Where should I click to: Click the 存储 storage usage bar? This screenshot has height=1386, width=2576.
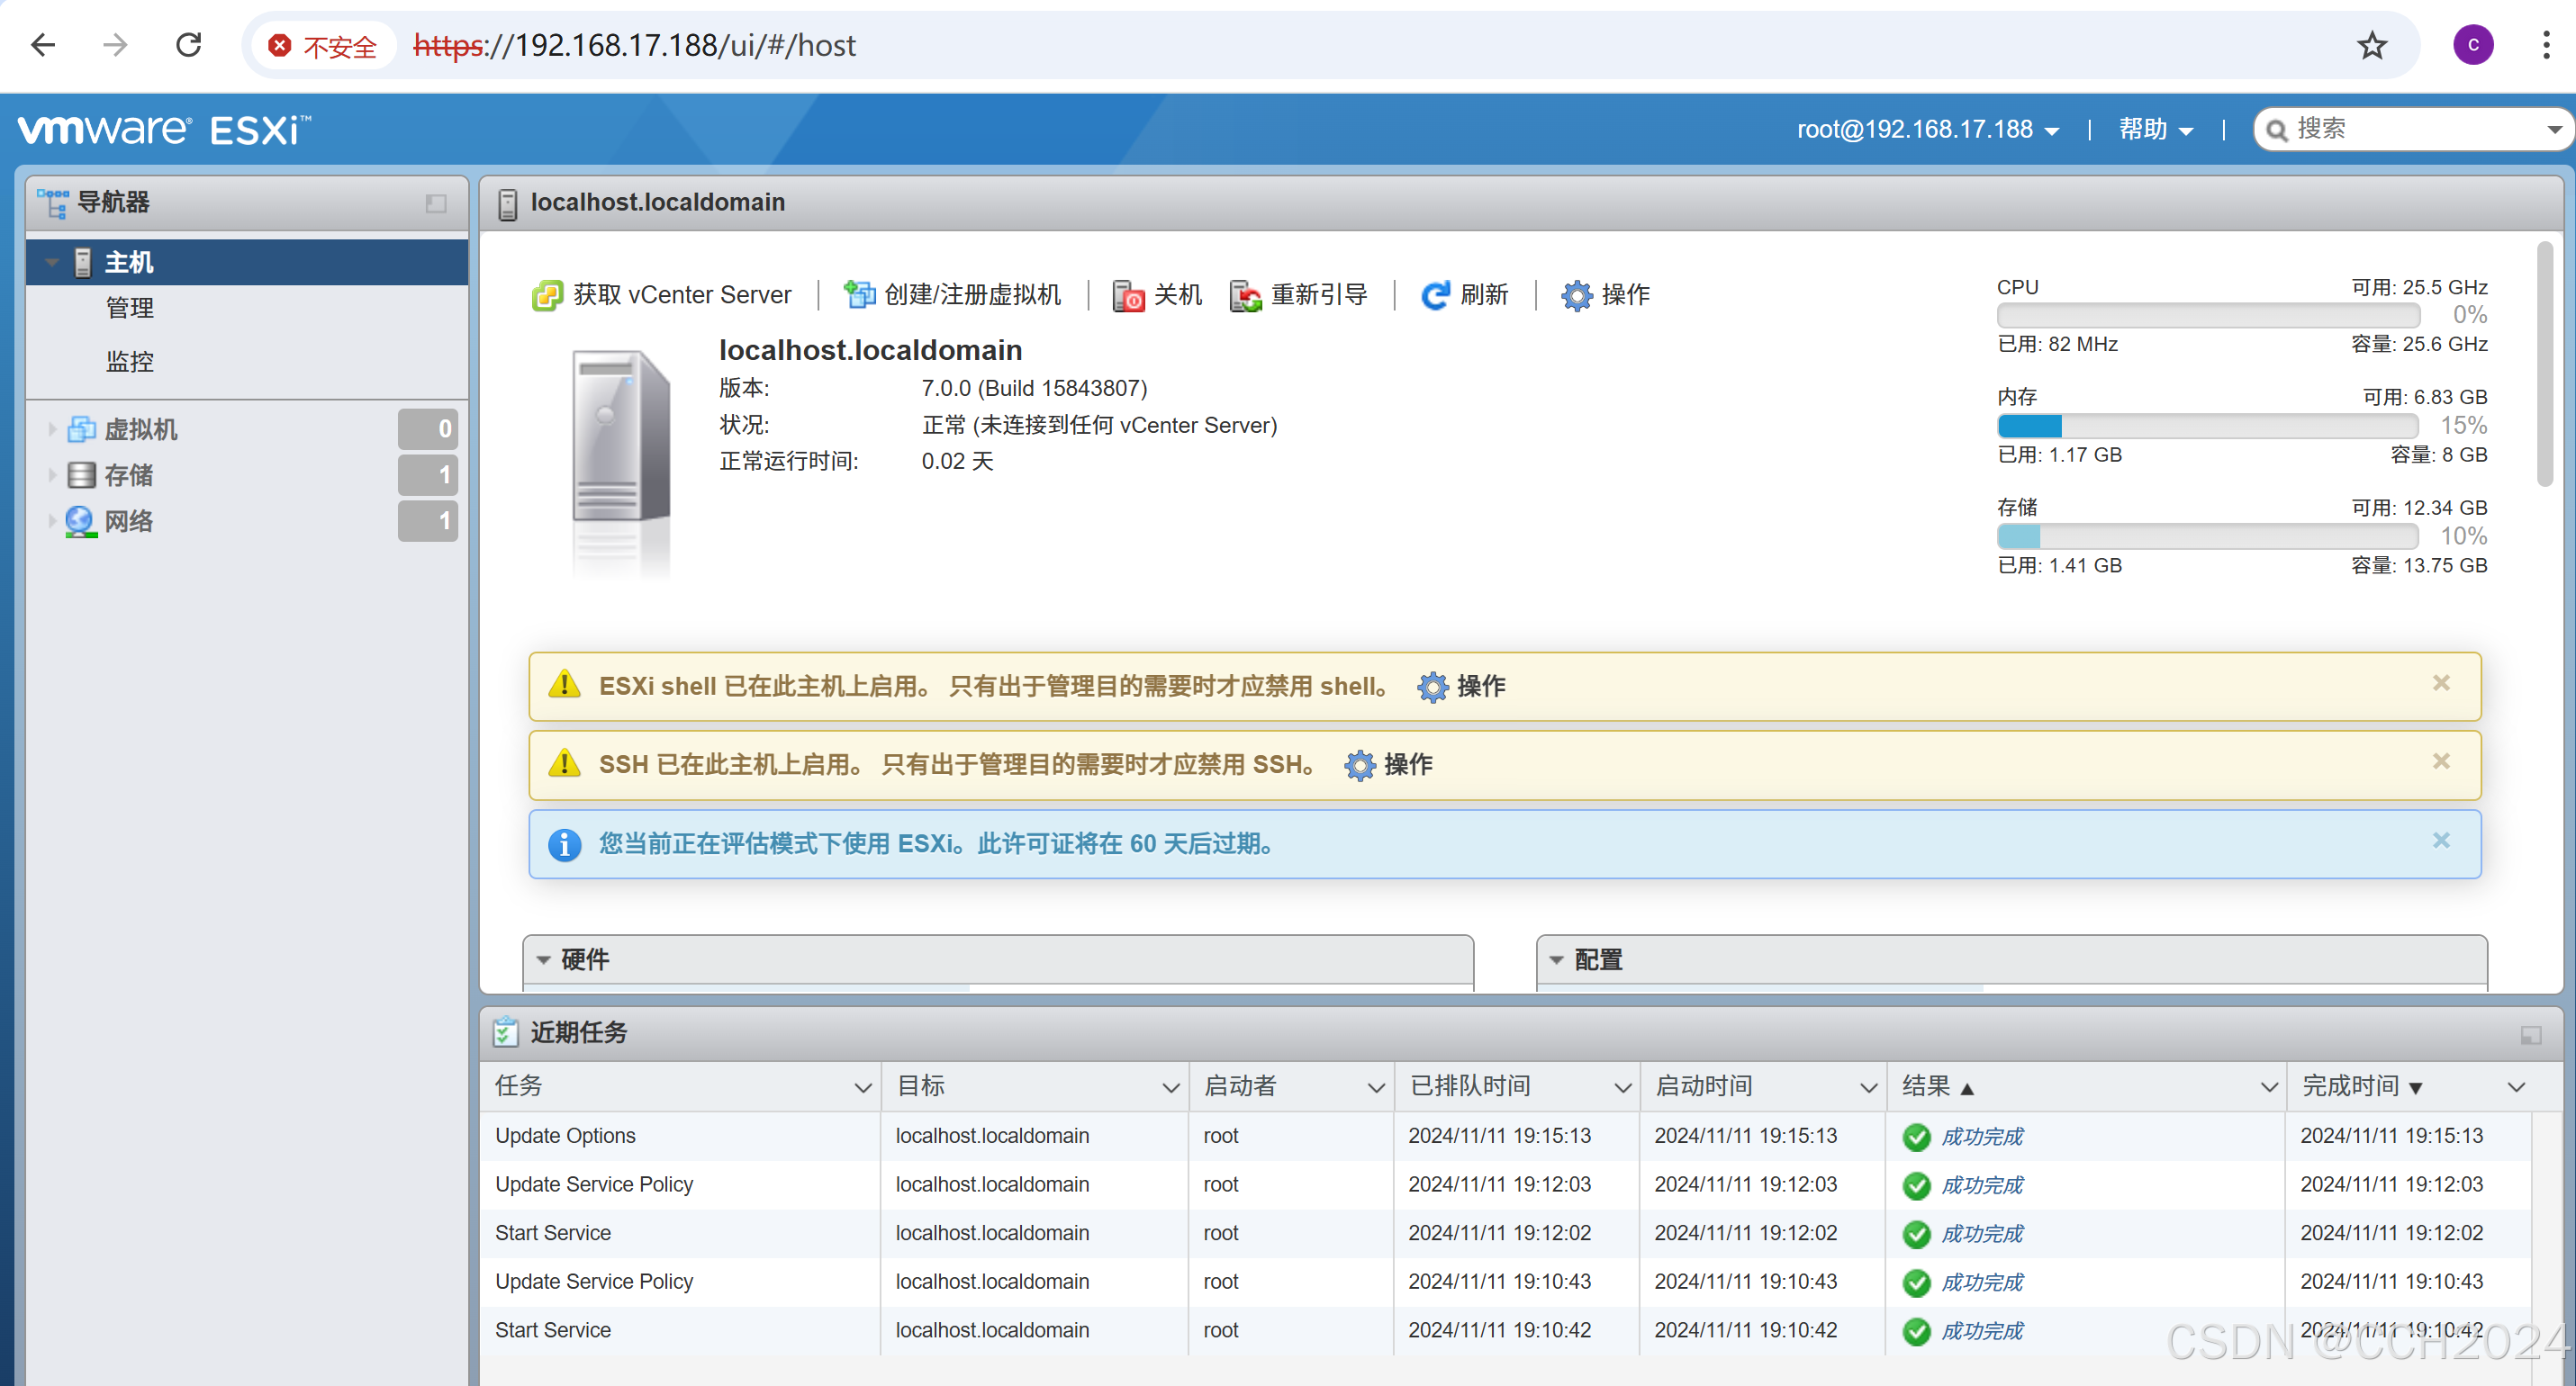(x=2207, y=536)
